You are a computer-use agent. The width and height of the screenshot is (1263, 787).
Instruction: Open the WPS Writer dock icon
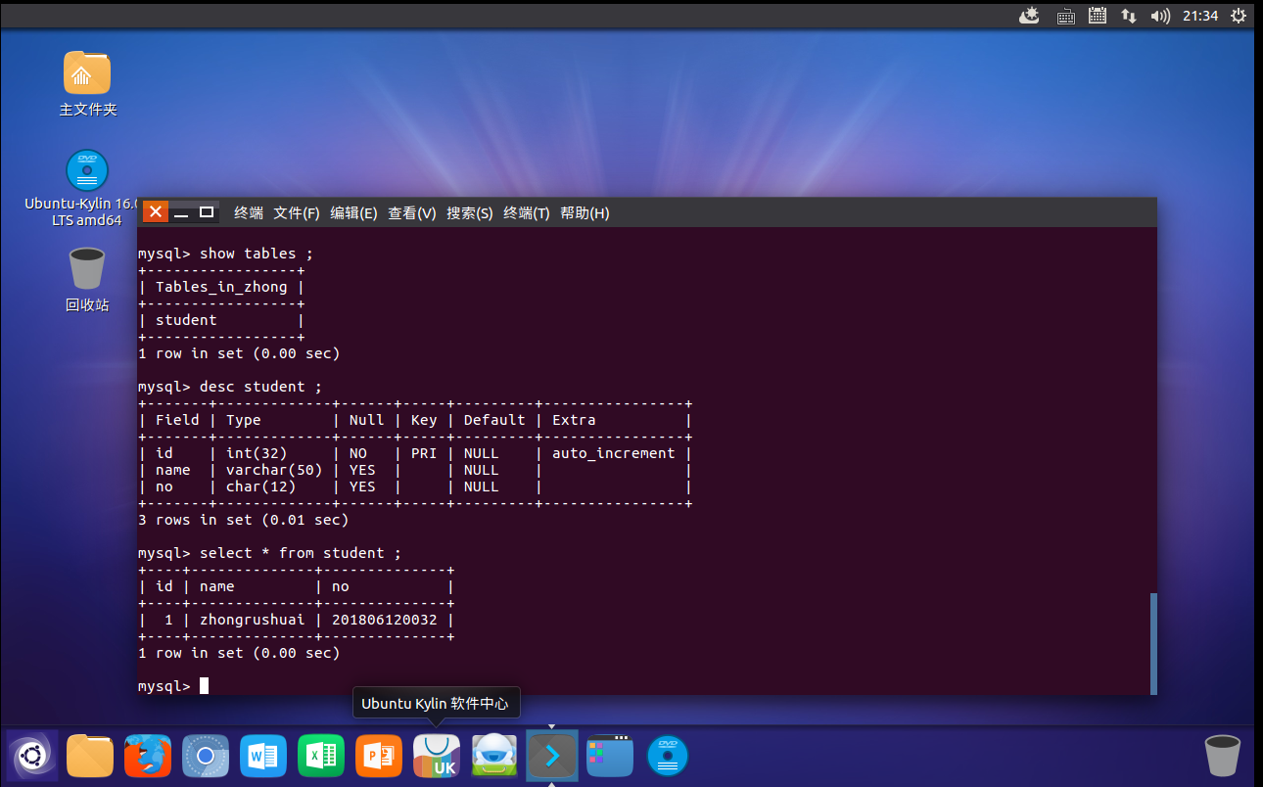[263, 756]
